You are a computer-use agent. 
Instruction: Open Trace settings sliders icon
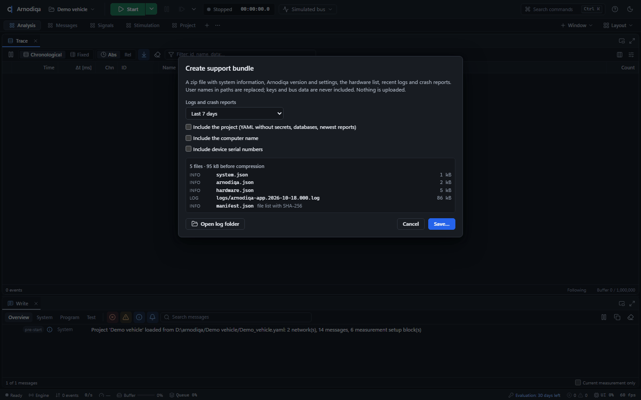[631, 55]
